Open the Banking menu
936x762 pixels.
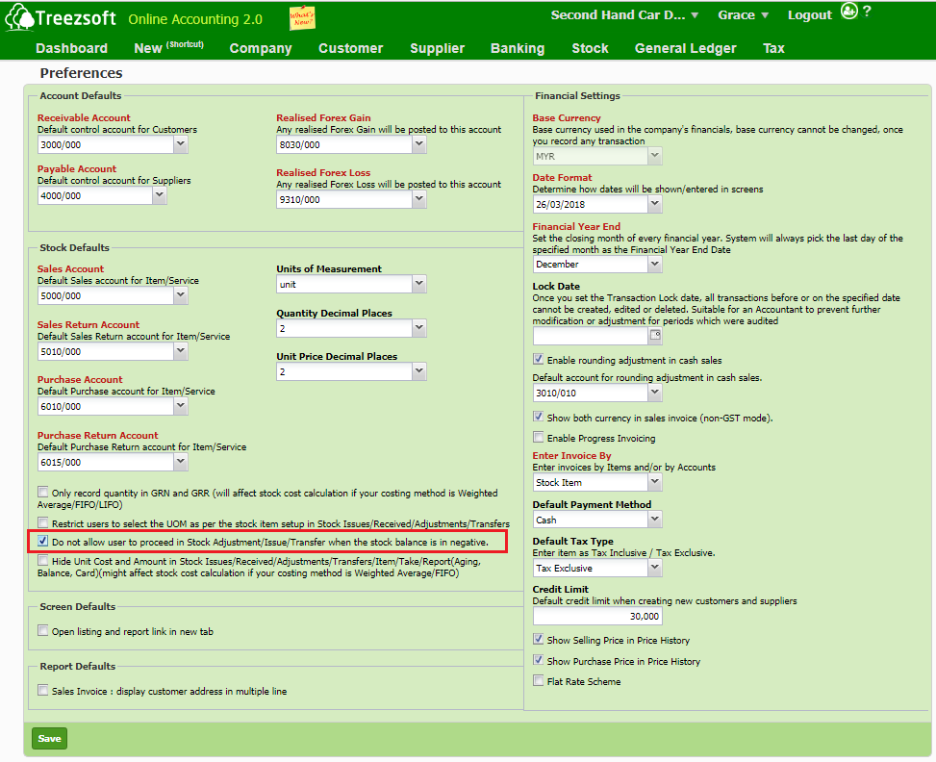coord(517,48)
